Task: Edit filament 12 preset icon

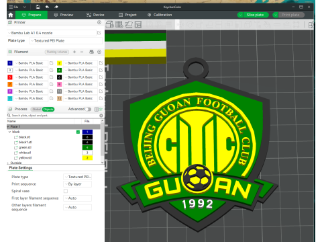Action: [101, 98]
